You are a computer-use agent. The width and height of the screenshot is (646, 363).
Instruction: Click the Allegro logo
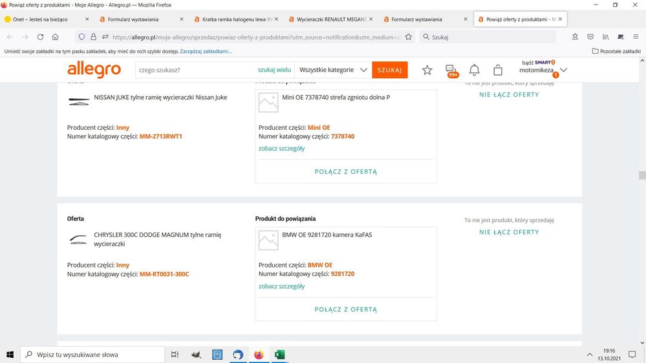(94, 70)
